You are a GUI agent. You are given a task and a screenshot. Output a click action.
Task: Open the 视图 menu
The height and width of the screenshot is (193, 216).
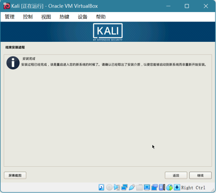click(x=46, y=17)
